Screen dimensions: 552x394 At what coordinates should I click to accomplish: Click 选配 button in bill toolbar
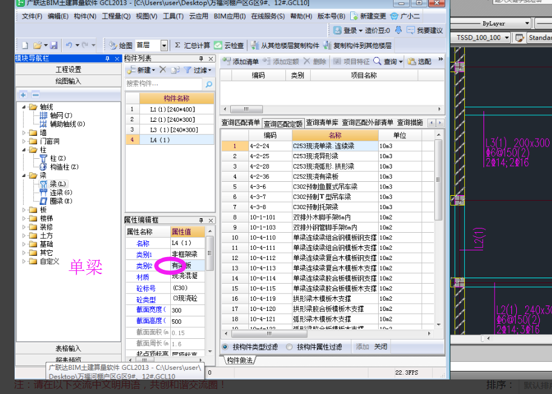point(419,61)
